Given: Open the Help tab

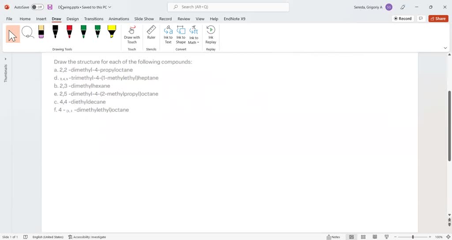Looking at the screenshot, I should pos(214,19).
